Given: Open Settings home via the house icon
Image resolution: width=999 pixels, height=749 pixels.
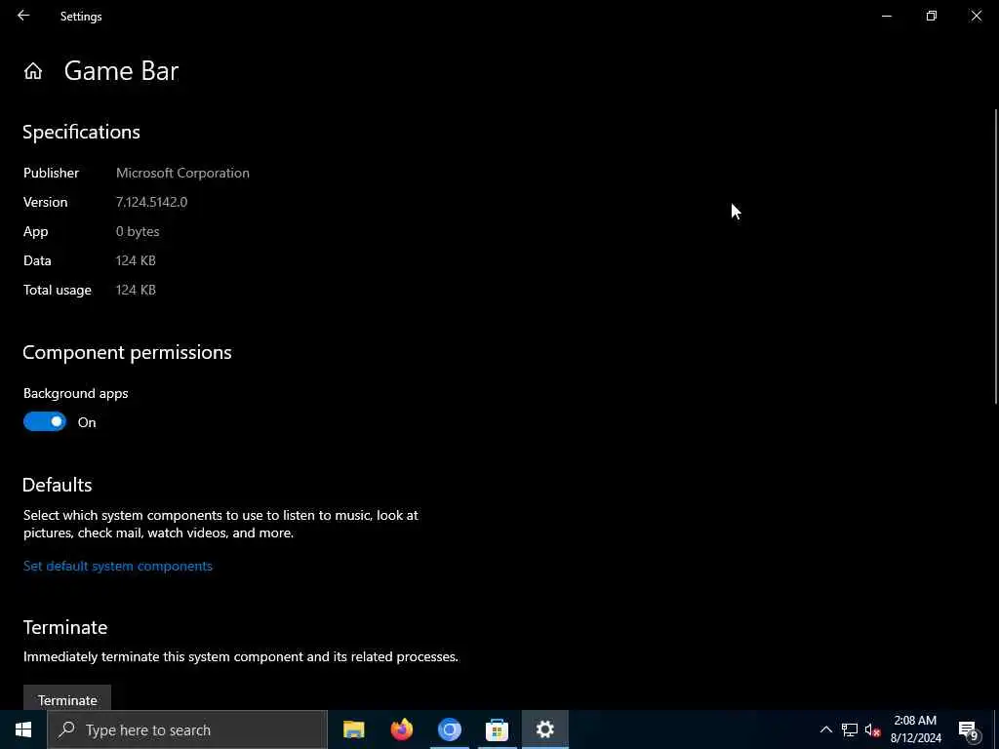Looking at the screenshot, I should click(33, 70).
